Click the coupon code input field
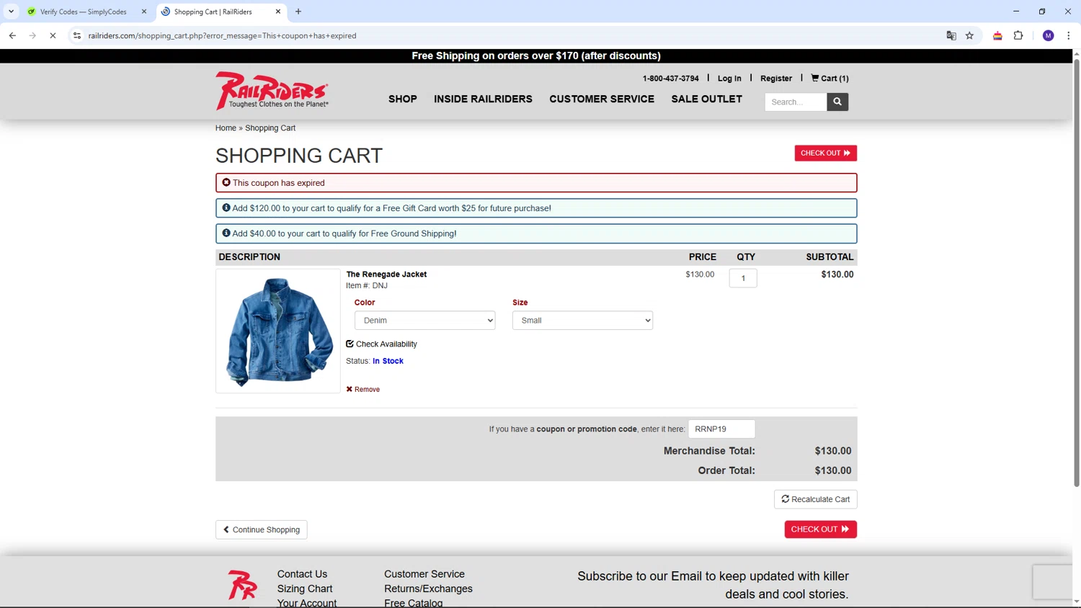This screenshot has height=608, width=1081. point(721,429)
